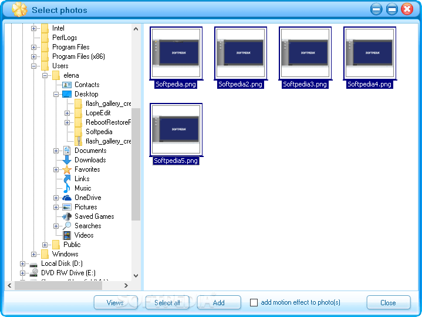The image size is (422, 317).
Task: Click the DVD RW Drive (E:) disc icon
Action: [x=33, y=272]
